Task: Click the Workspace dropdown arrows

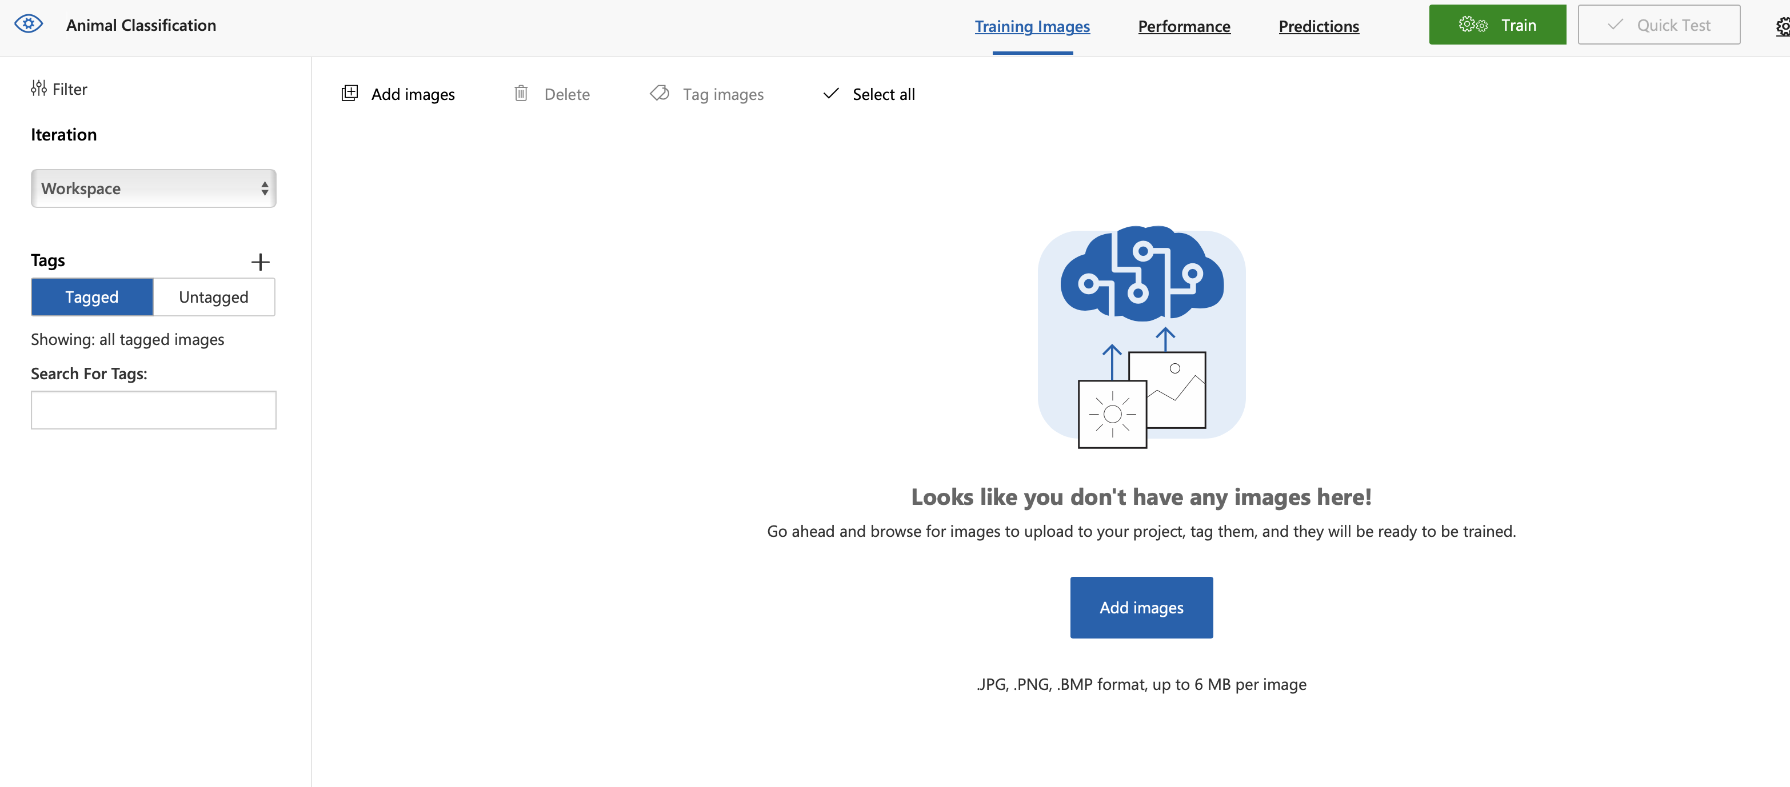Action: click(x=265, y=188)
